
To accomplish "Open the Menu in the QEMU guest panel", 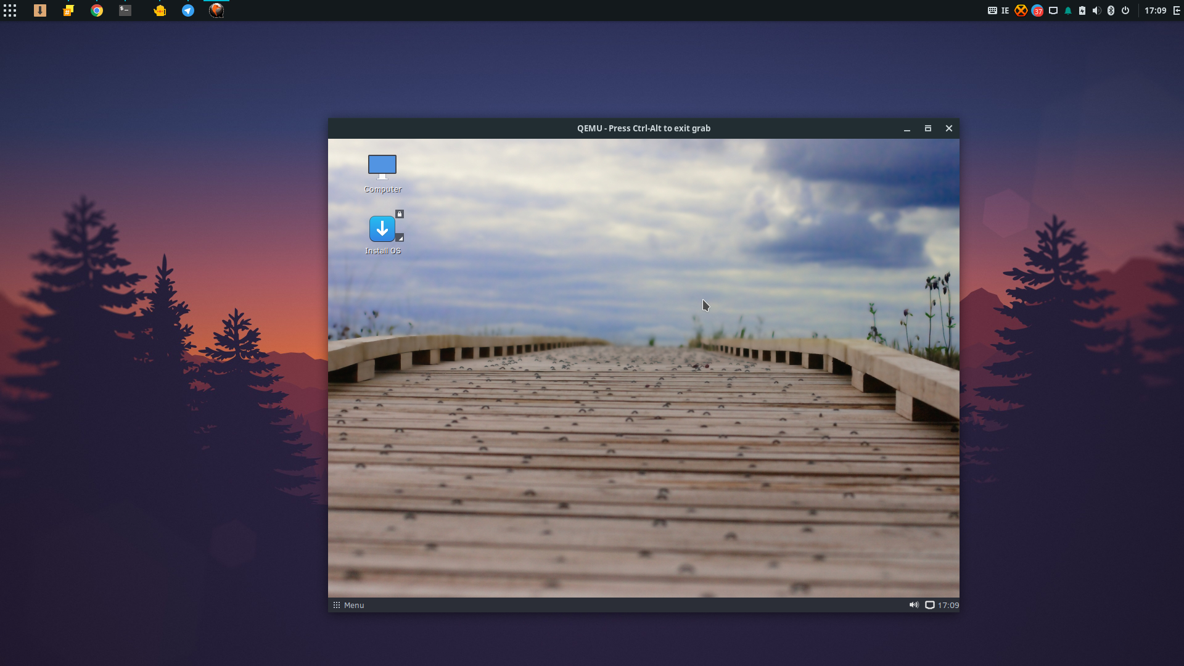I will [x=348, y=605].
